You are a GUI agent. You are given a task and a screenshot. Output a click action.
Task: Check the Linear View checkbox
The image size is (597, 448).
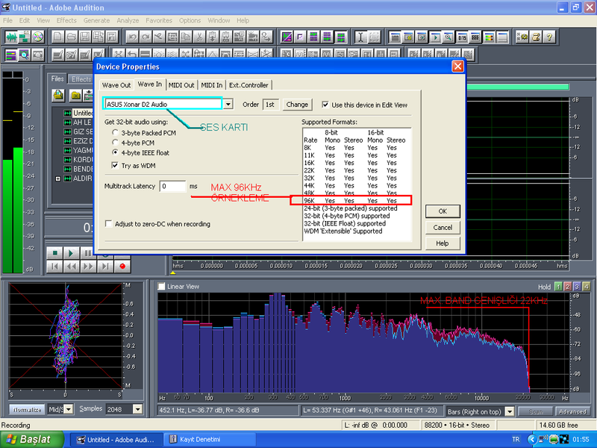pyautogui.click(x=161, y=286)
